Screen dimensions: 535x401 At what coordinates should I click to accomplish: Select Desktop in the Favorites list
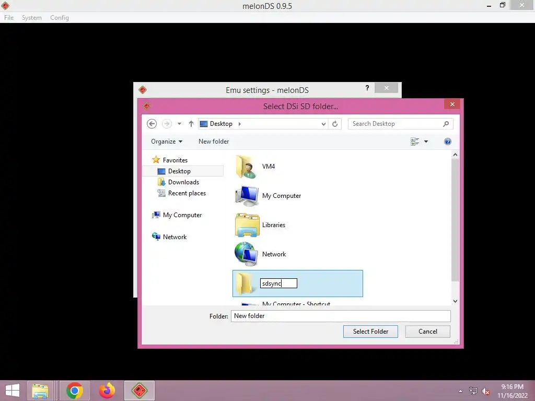(179, 171)
